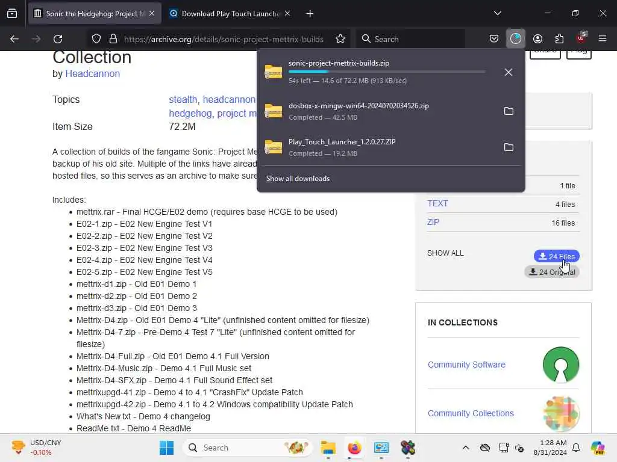Download all 24 Files button
The image size is (617, 462).
coord(556,256)
